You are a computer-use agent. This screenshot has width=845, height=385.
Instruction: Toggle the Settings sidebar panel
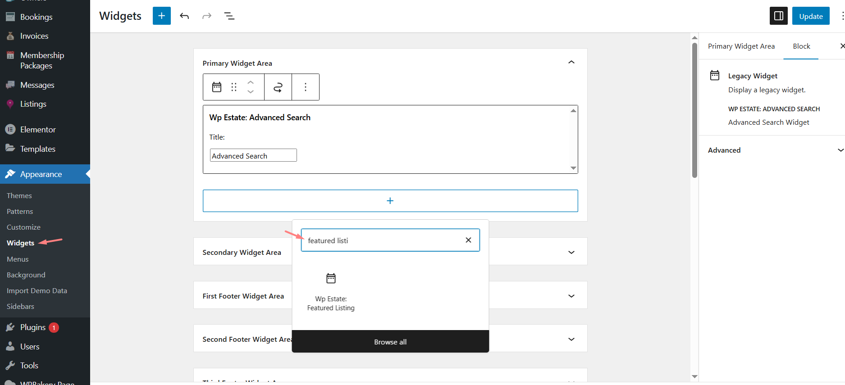point(778,16)
